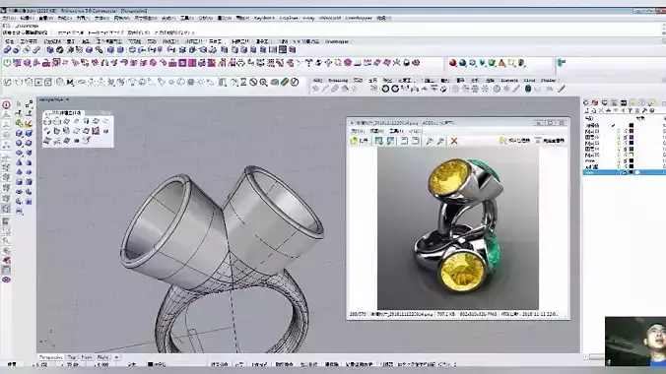This screenshot has height=374, width=666.
Task: Click zoom-out magnifier in image viewer toolbar
Action: [441, 141]
